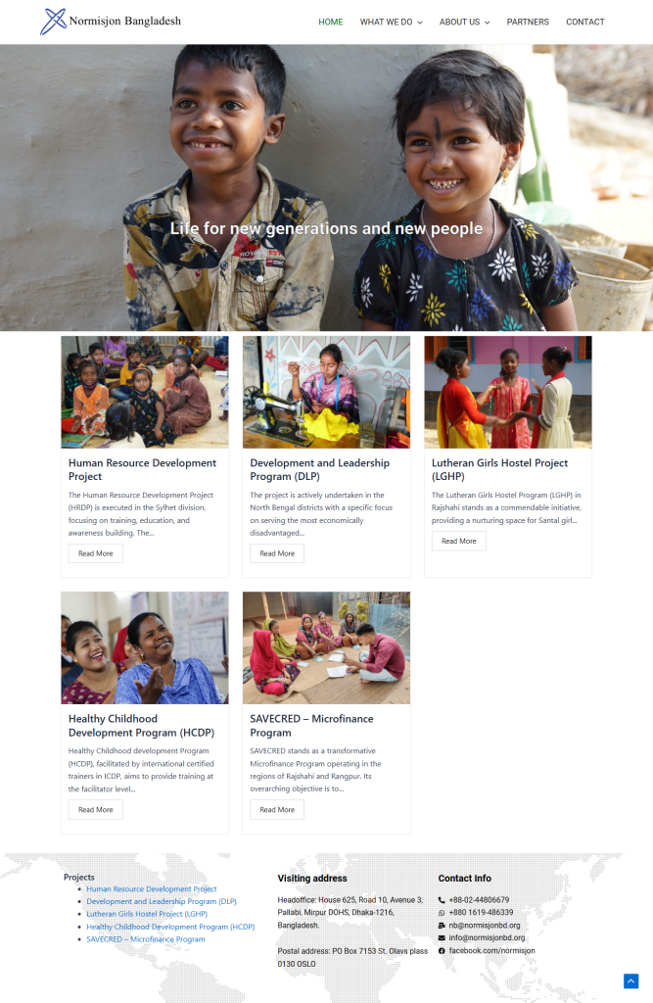Click the mail icon next to nb@normisjonbd.org
The image size is (653, 1003).
[x=442, y=926]
